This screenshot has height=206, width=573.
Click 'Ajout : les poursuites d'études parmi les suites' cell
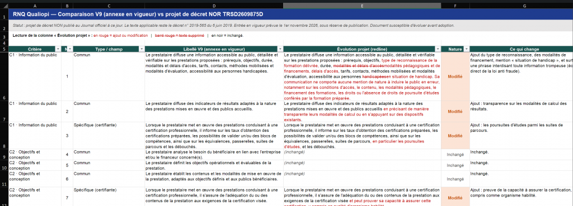coord(522,136)
